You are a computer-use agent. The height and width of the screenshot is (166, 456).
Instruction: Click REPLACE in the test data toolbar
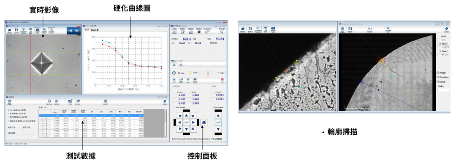[49, 102]
